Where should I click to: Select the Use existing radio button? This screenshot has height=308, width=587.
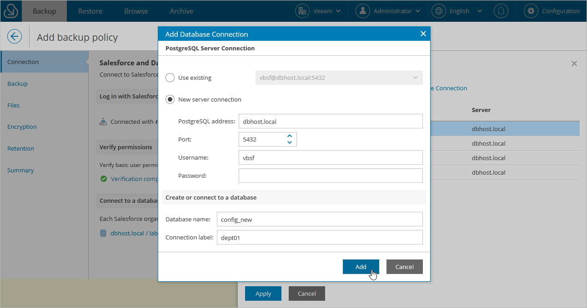coord(170,78)
